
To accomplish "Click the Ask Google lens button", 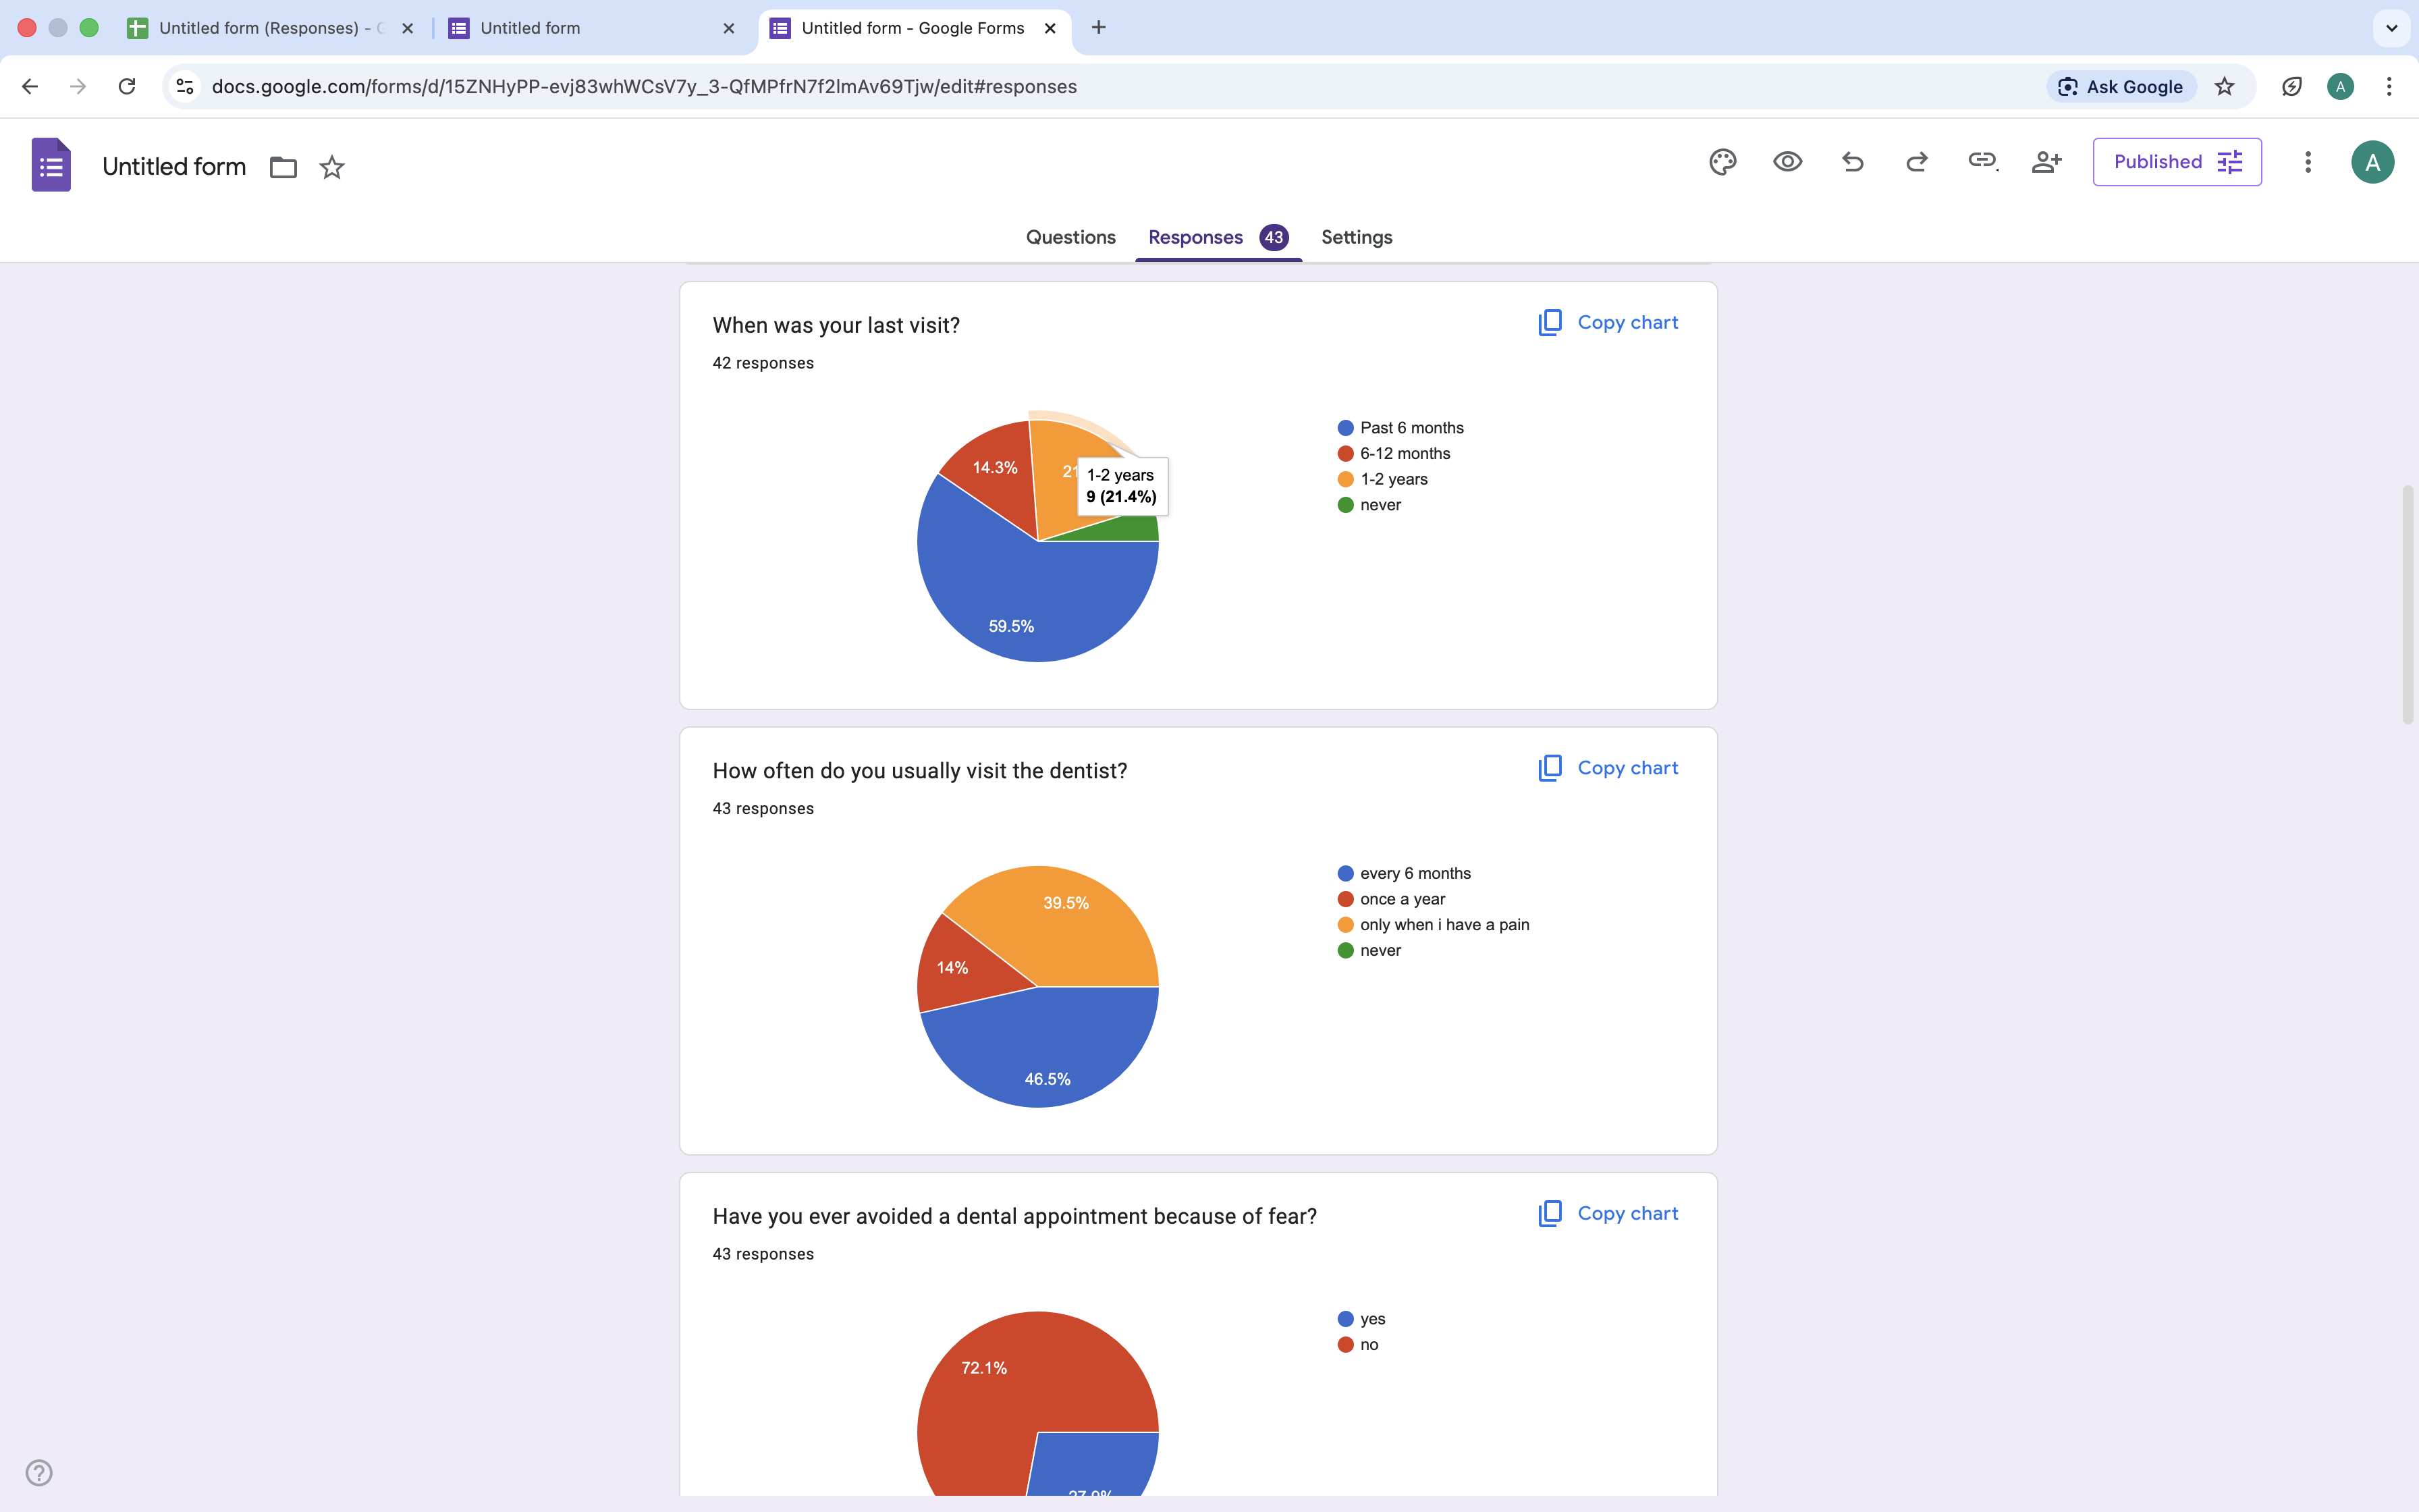I will click(2121, 87).
